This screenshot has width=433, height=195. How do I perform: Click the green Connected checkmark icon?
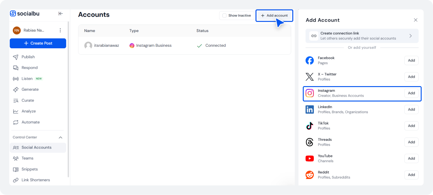199,46
